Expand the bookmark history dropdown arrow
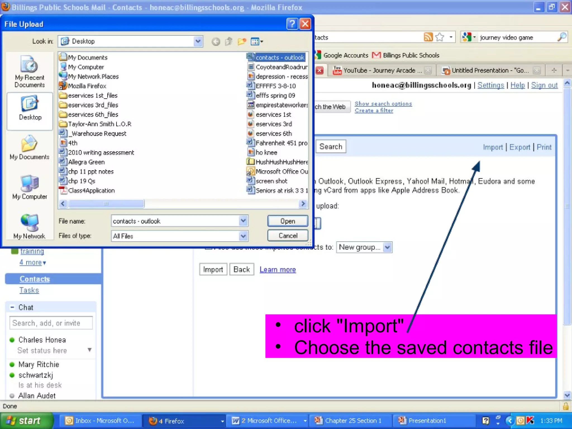This screenshot has width=572, height=429. click(451, 37)
